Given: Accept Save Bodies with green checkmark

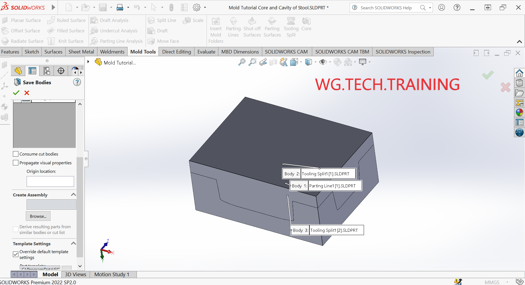Looking at the screenshot, I should [16, 93].
